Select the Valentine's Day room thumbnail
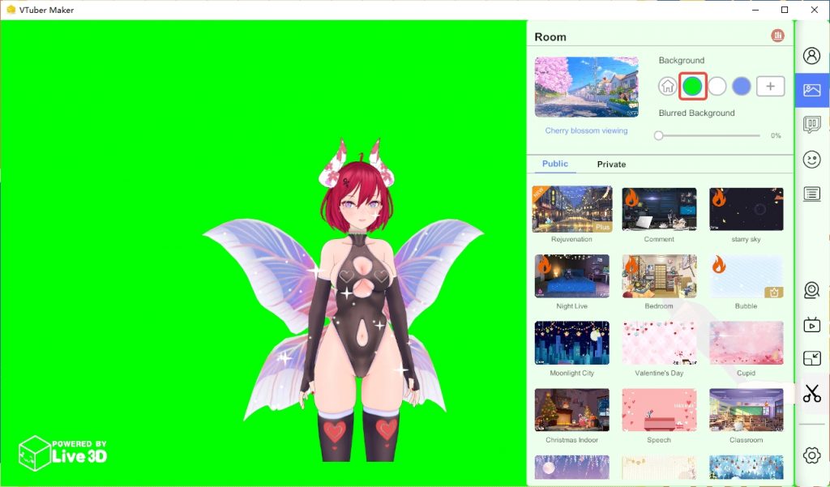The width and height of the screenshot is (830, 487). point(659,343)
